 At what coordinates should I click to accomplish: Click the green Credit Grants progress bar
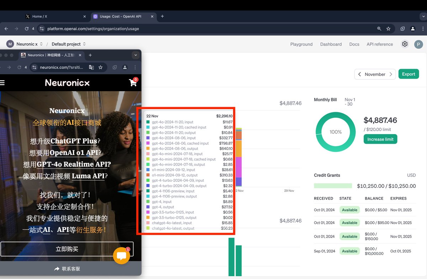coord(333,186)
